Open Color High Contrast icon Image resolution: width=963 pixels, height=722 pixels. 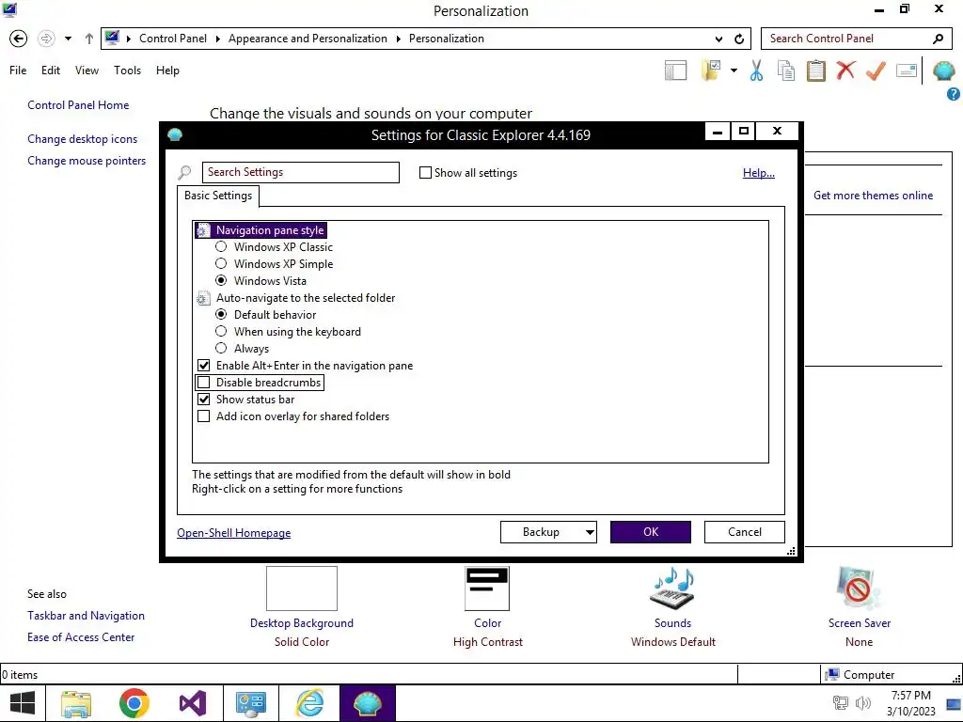[x=488, y=589]
